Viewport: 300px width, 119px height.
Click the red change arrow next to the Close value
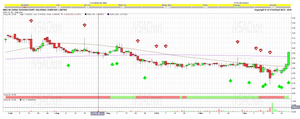pyautogui.click(x=62, y=14)
